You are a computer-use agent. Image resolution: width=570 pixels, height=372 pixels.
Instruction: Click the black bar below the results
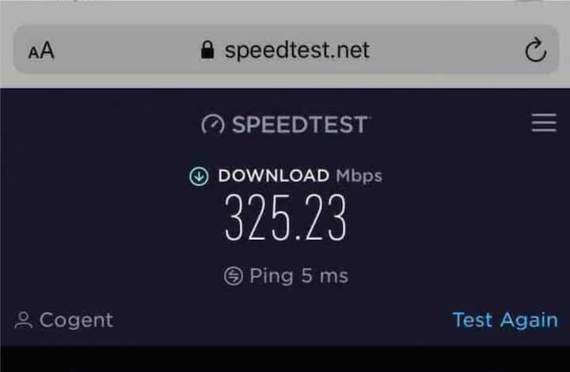click(x=285, y=359)
